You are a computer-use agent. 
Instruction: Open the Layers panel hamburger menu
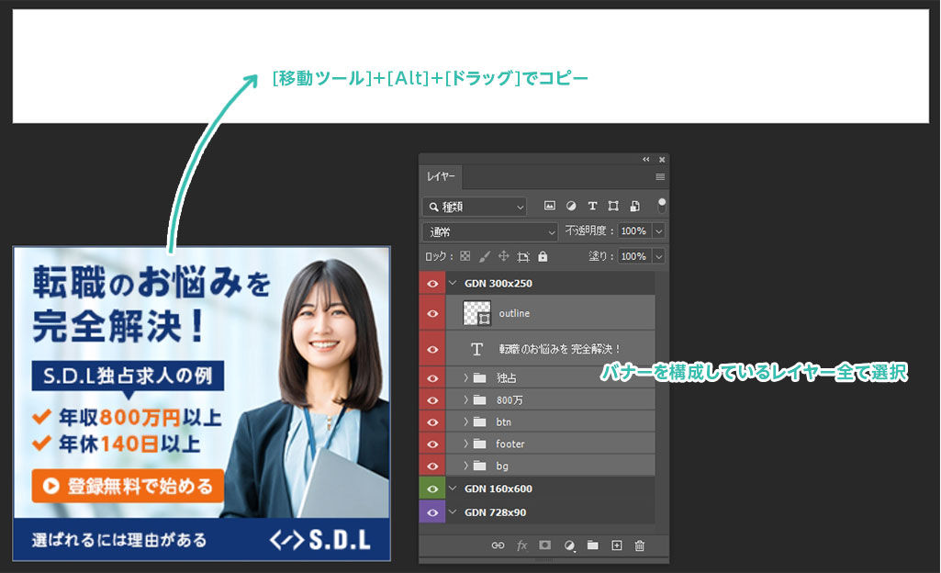click(660, 176)
